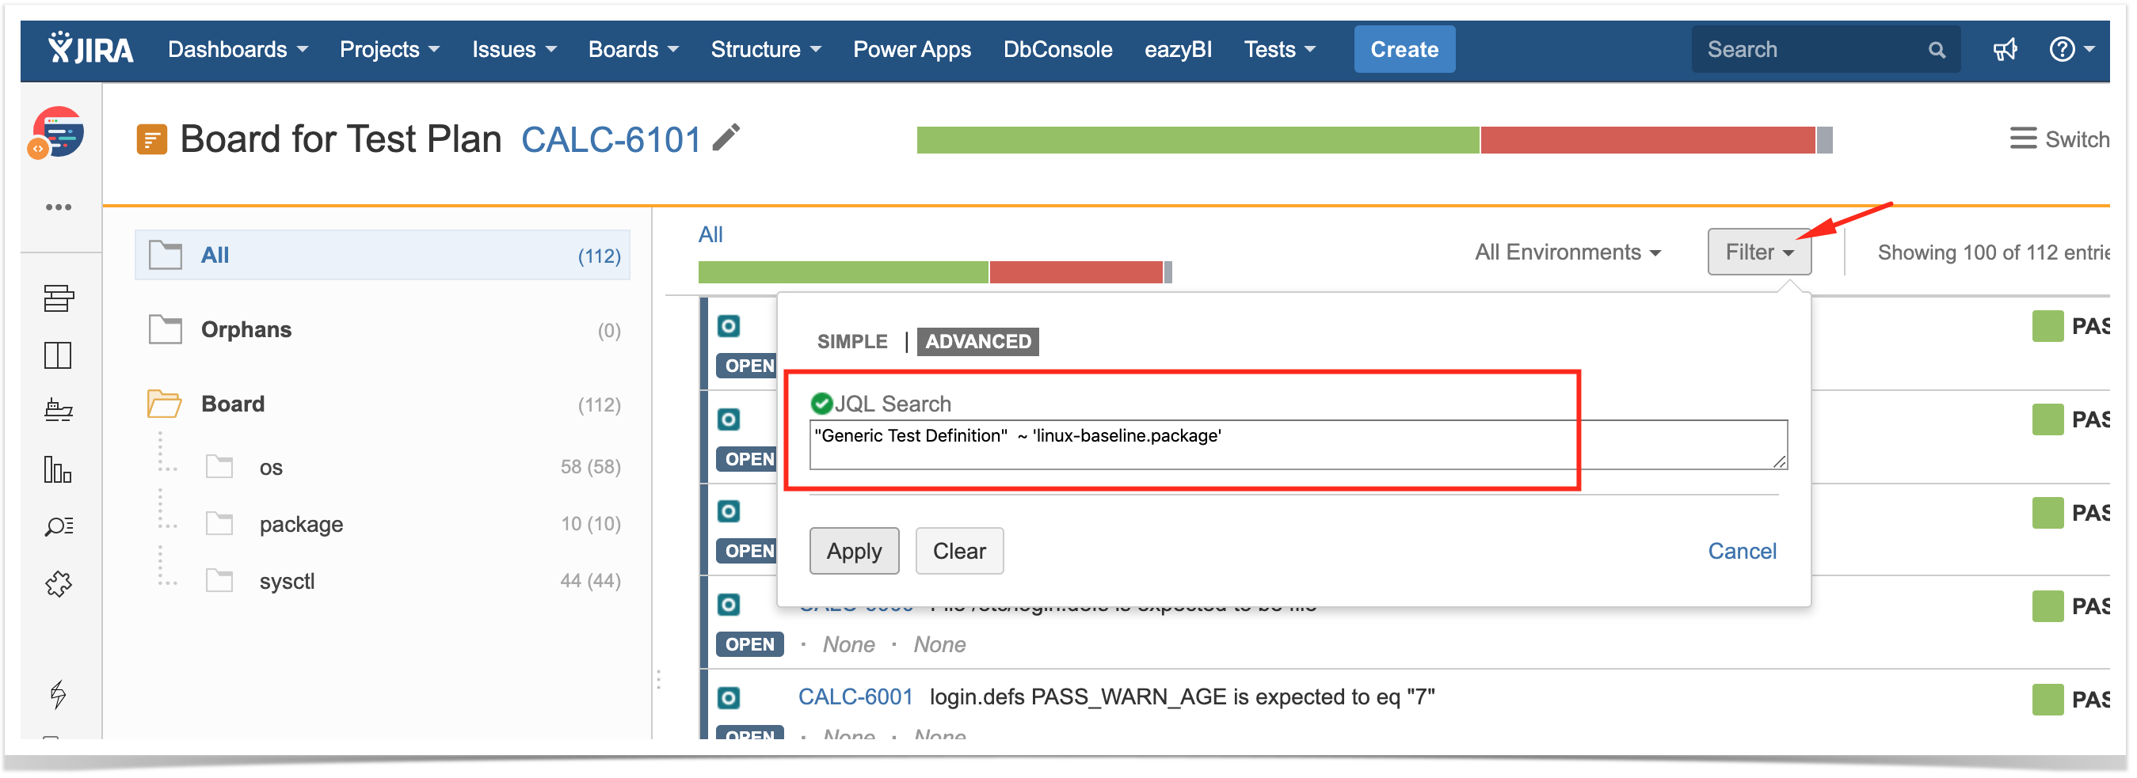This screenshot has width=2137, height=778.
Task: Click the orange Test Plan icon
Action: point(152,139)
